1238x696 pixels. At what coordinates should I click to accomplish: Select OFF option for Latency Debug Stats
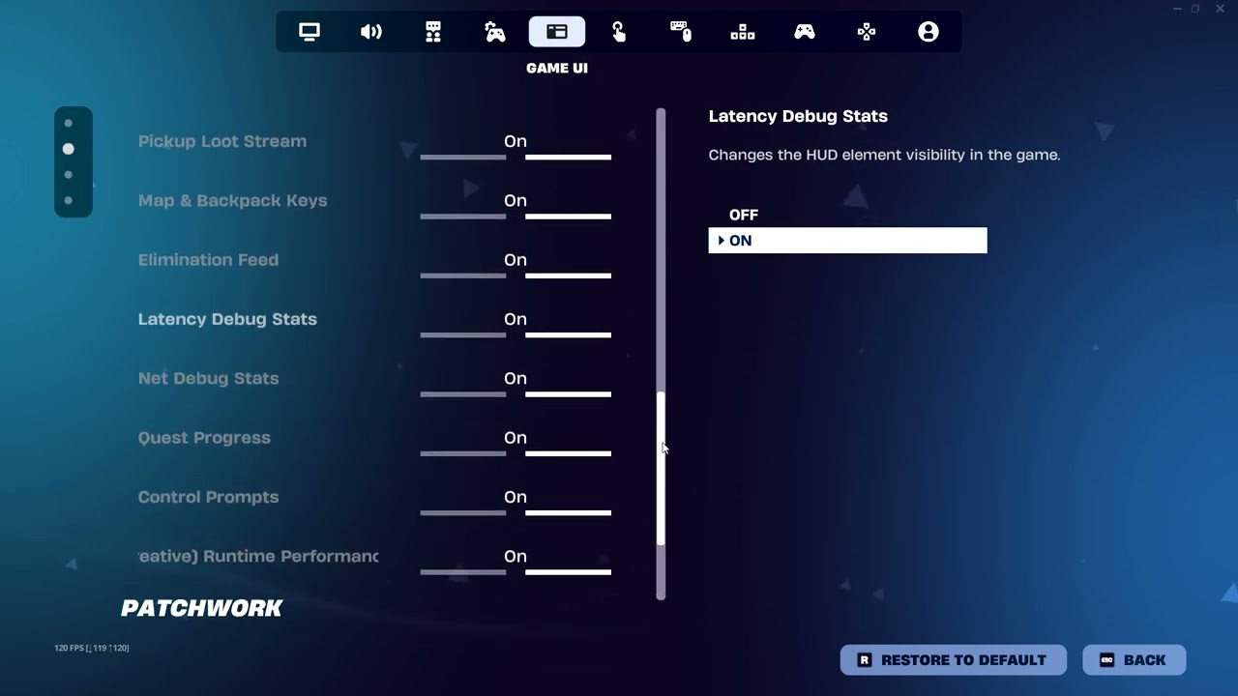tap(847, 215)
